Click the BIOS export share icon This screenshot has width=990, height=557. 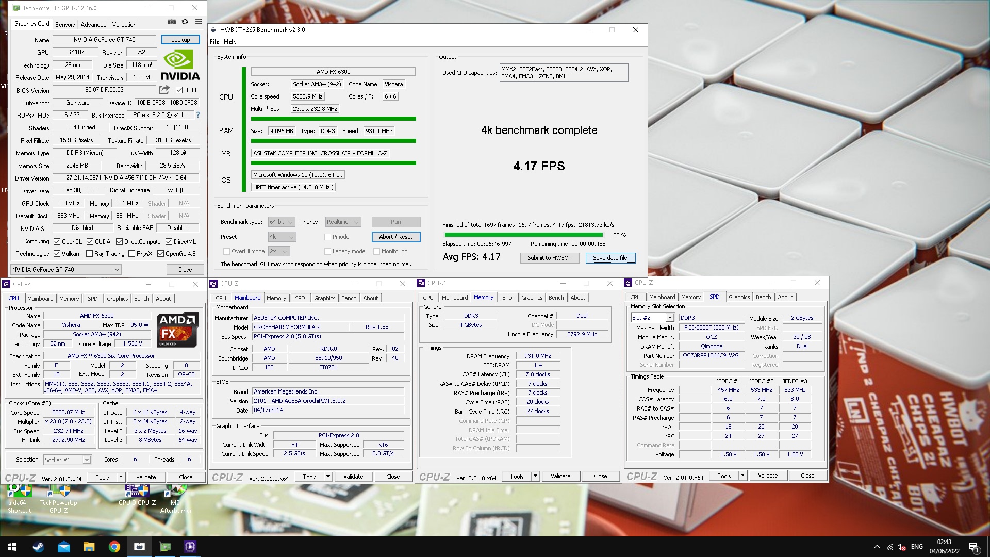164,90
